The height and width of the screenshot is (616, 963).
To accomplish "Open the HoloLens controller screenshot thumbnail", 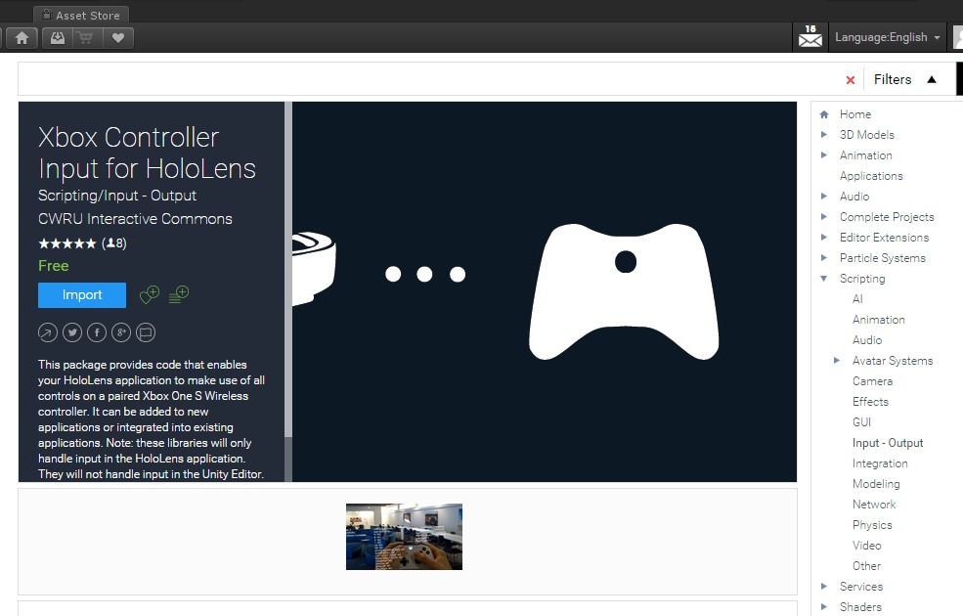I will tap(404, 537).
